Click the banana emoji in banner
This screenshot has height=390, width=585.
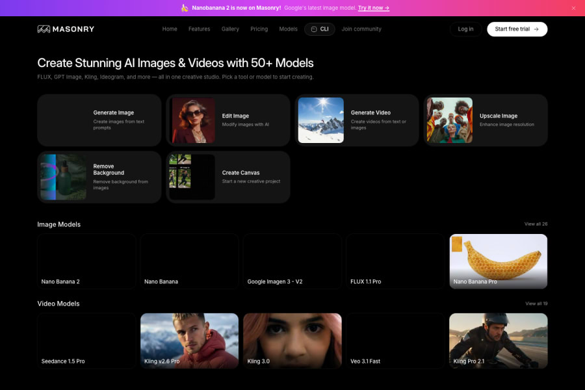pos(185,8)
